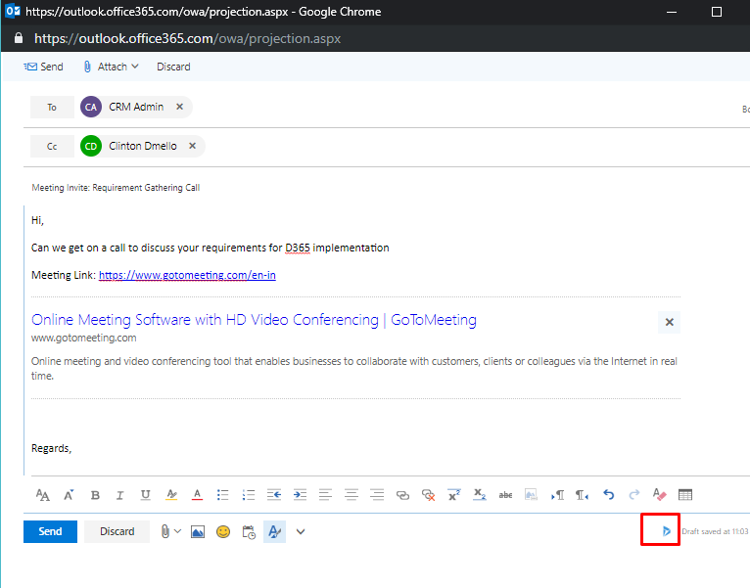Toggle underline formatting
Viewport: 750px width, 588px height.
146,495
